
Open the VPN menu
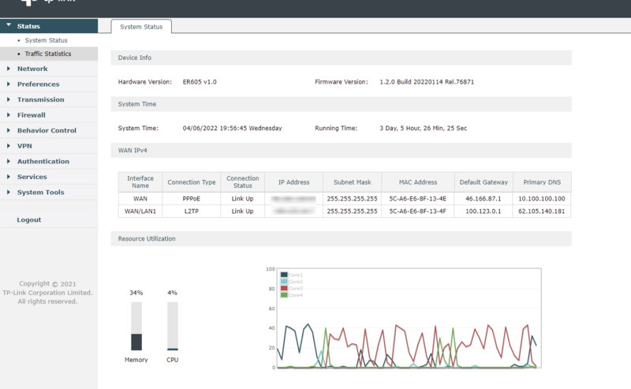tap(24, 146)
